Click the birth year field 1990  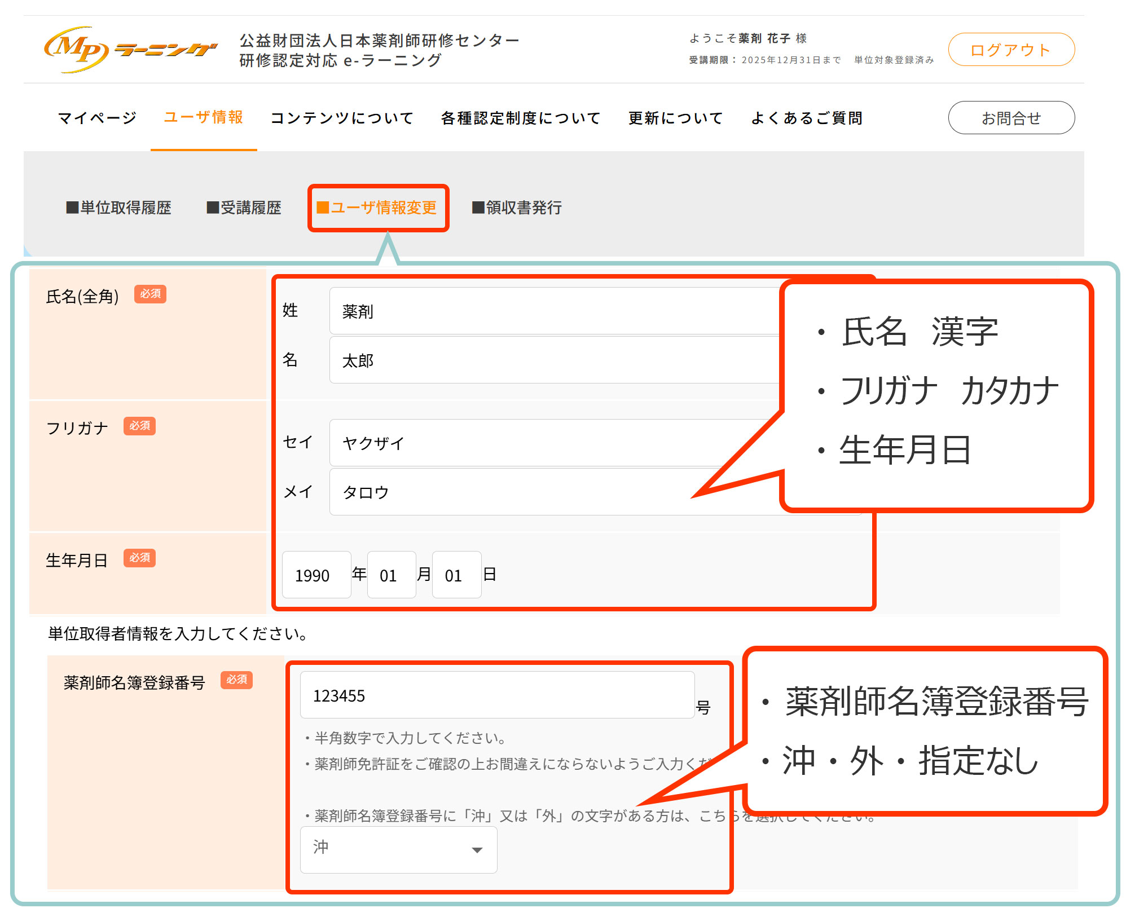click(316, 575)
